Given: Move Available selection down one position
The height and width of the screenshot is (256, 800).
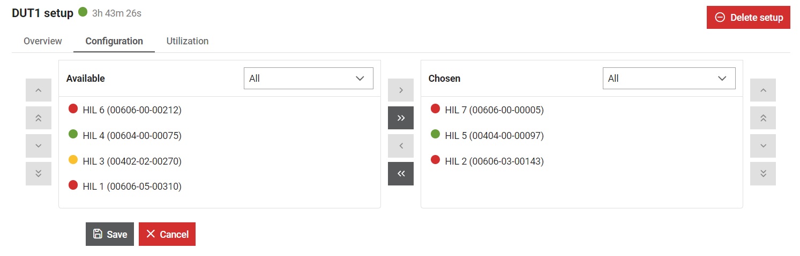Looking at the screenshot, I should [x=39, y=146].
